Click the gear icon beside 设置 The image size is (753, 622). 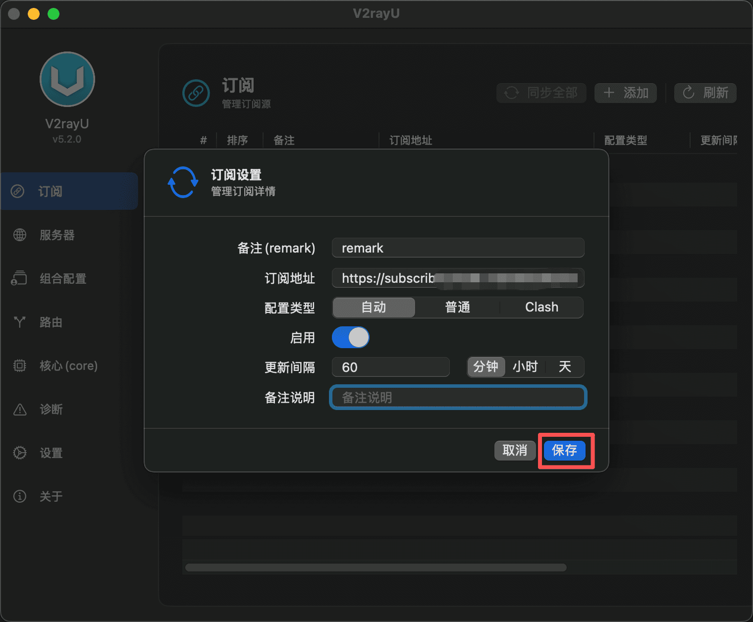[x=20, y=453]
